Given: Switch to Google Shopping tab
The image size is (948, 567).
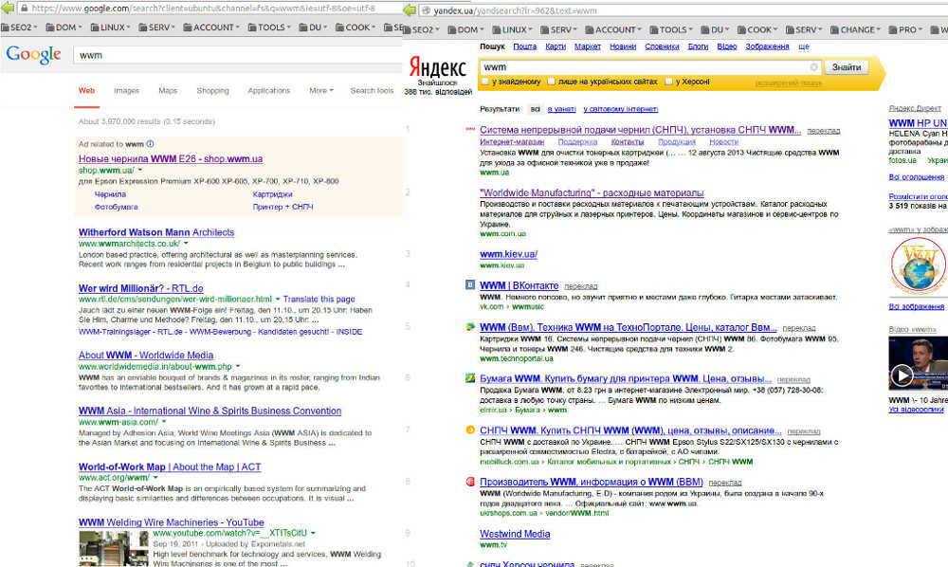Looking at the screenshot, I should [212, 91].
